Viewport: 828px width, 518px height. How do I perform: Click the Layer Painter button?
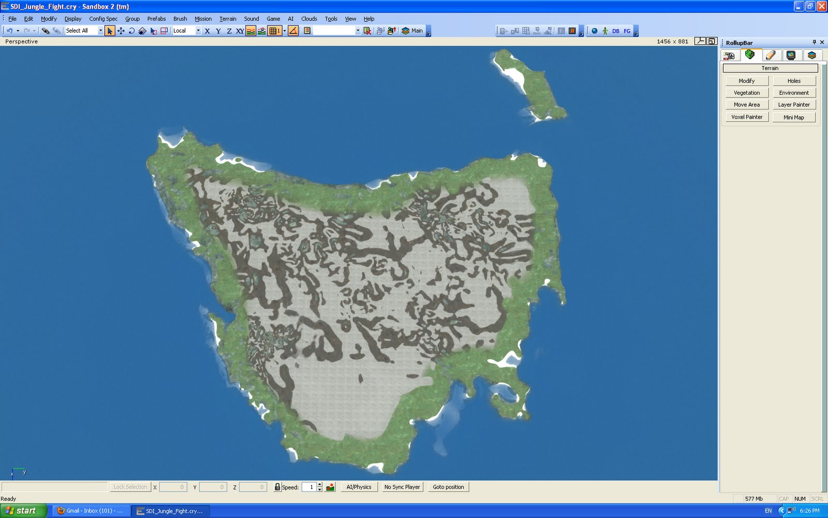(x=794, y=105)
